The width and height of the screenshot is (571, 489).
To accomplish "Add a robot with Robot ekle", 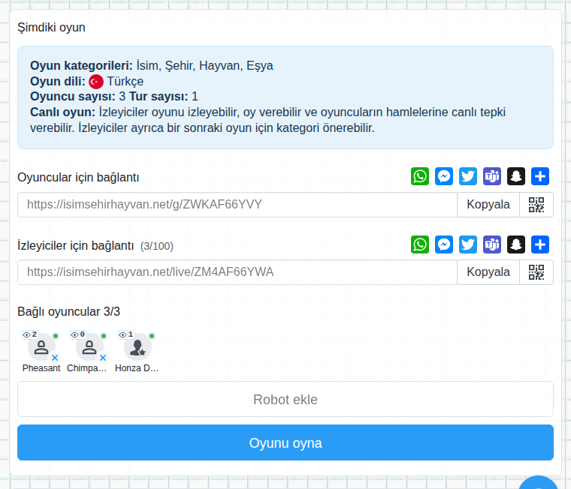I will pos(285,399).
